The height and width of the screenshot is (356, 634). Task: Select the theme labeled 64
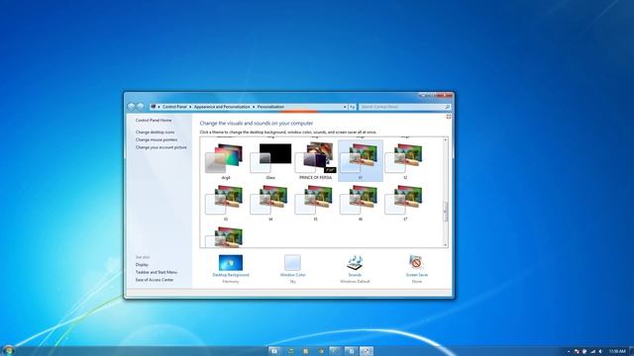coord(270,202)
